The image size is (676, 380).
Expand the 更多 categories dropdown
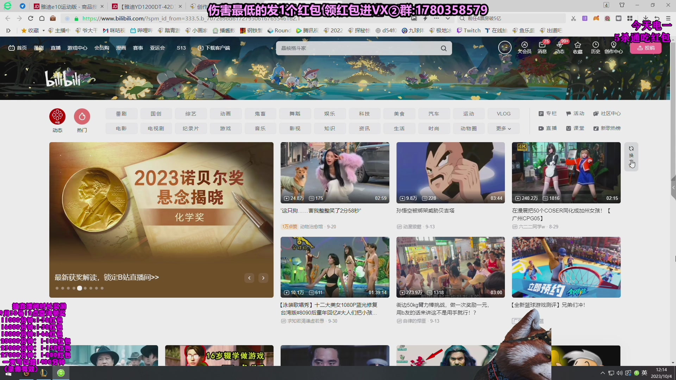point(503,128)
